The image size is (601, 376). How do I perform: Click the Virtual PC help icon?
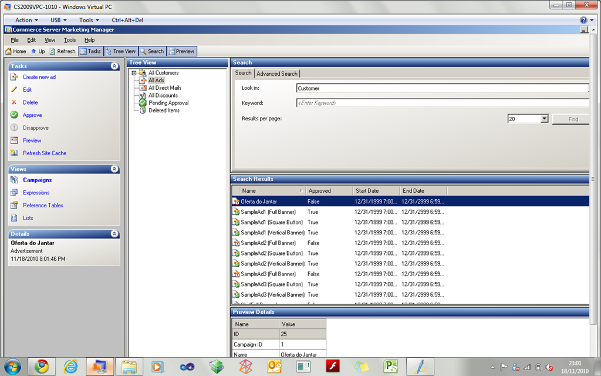coord(583,20)
